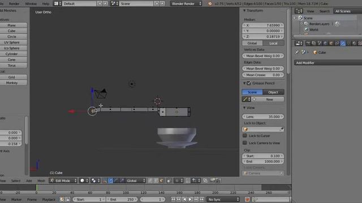Open the No Sync dropdown
The image size is (362, 203).
(223, 199)
